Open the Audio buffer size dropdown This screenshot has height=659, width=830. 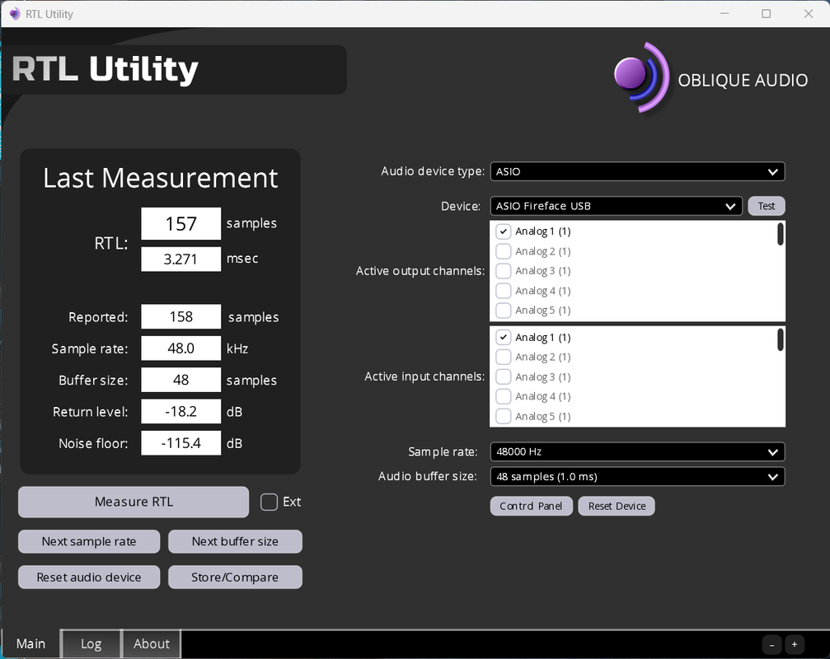pyautogui.click(x=637, y=476)
